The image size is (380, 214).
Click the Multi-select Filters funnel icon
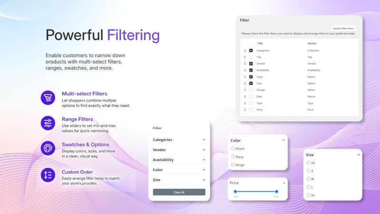pyautogui.click(x=48, y=98)
